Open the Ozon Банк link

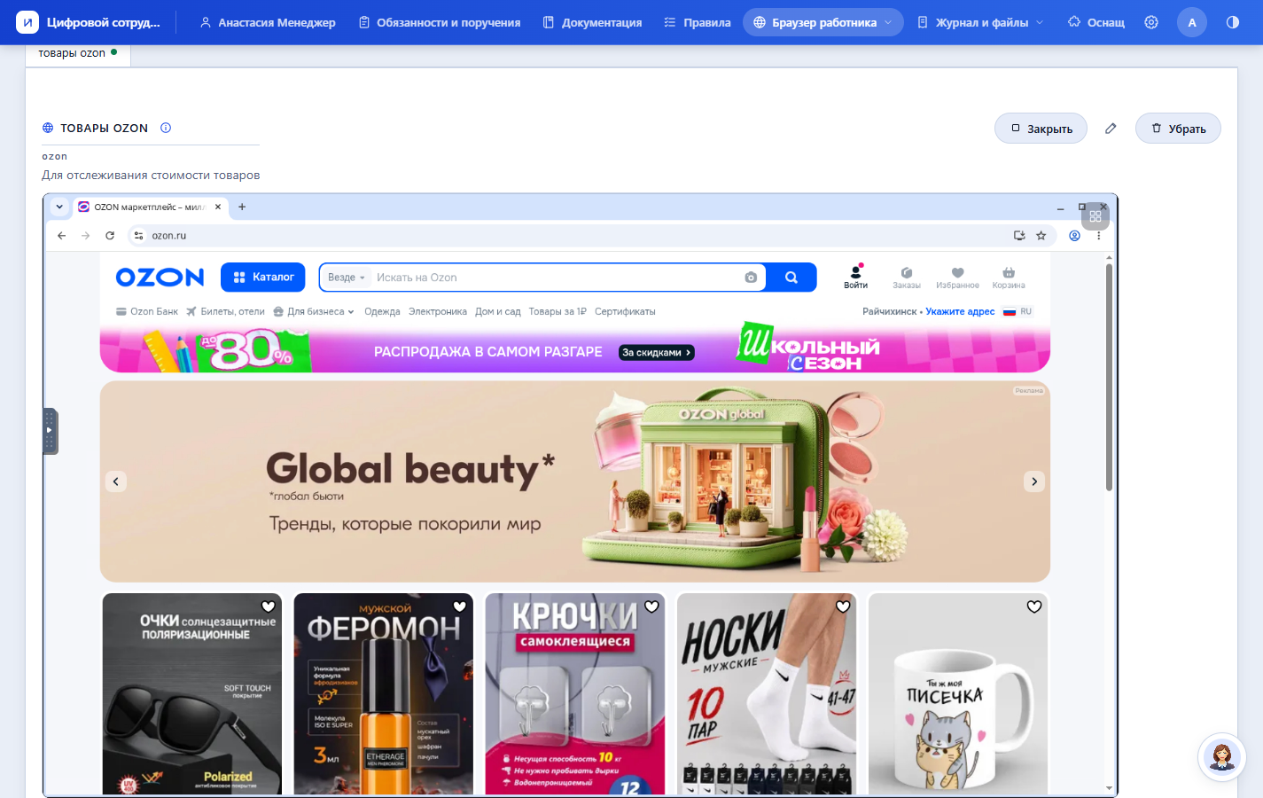pyautogui.click(x=147, y=311)
